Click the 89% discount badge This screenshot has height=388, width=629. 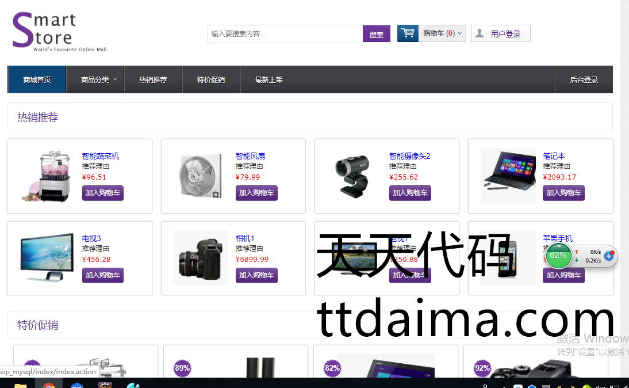[x=182, y=368]
